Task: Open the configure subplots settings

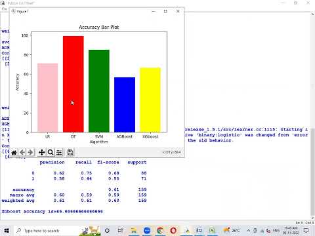Action: (x=59, y=152)
